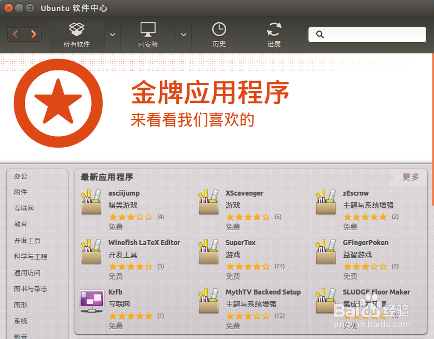Click the zEscrow five-star rating
This screenshot has height=339, width=434.
(x=365, y=217)
